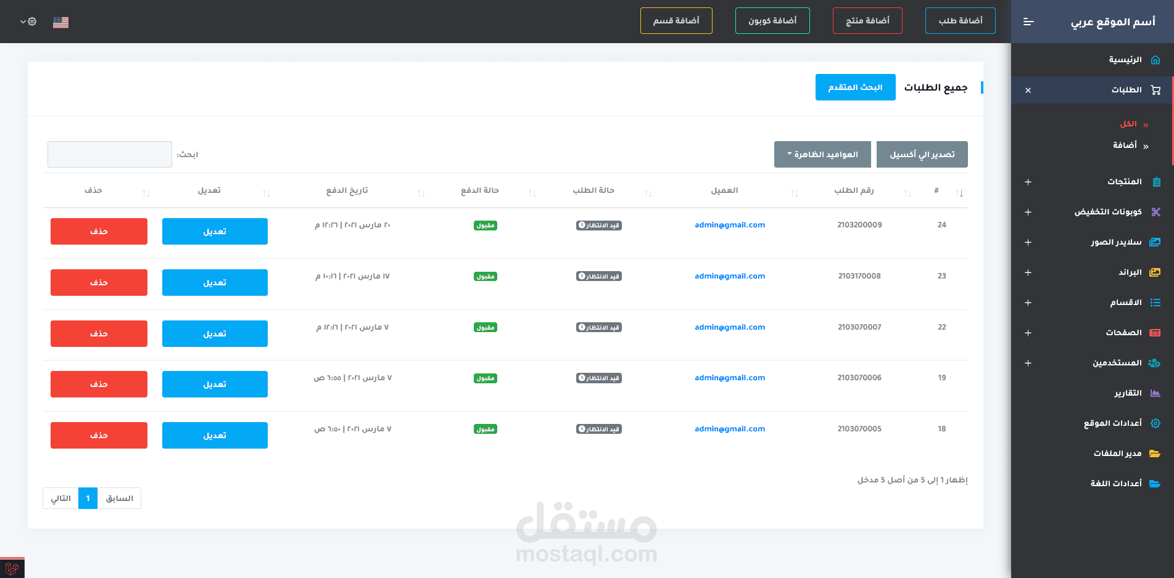
Task: Expand the الصفحات plus
Action: 1028,333
